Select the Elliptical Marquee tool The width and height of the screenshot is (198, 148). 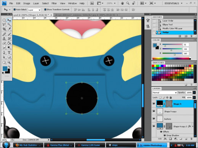4,20
